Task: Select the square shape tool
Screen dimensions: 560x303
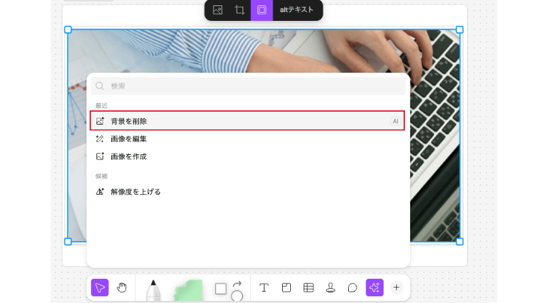Action: (x=221, y=288)
